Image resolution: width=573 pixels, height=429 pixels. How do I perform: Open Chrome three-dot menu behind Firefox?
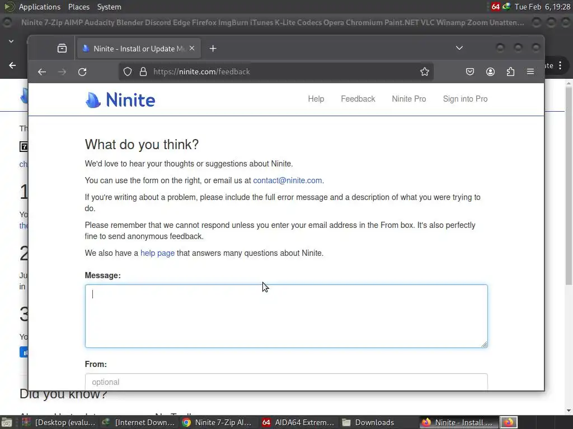[x=560, y=65]
